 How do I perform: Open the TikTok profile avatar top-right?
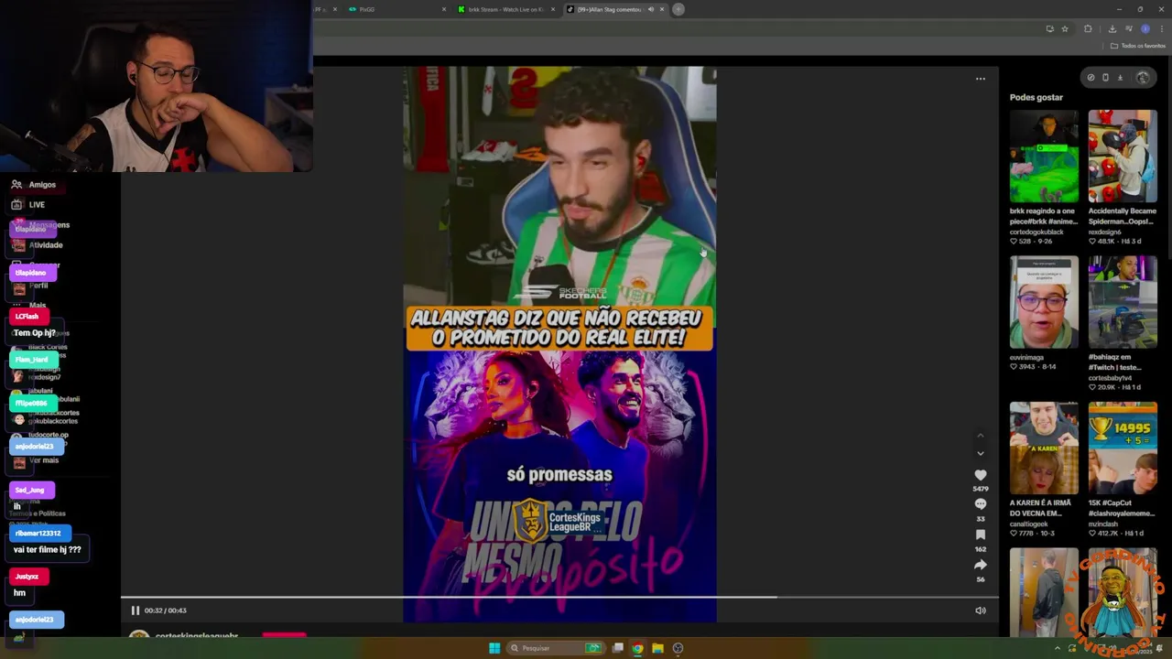coord(1143,78)
